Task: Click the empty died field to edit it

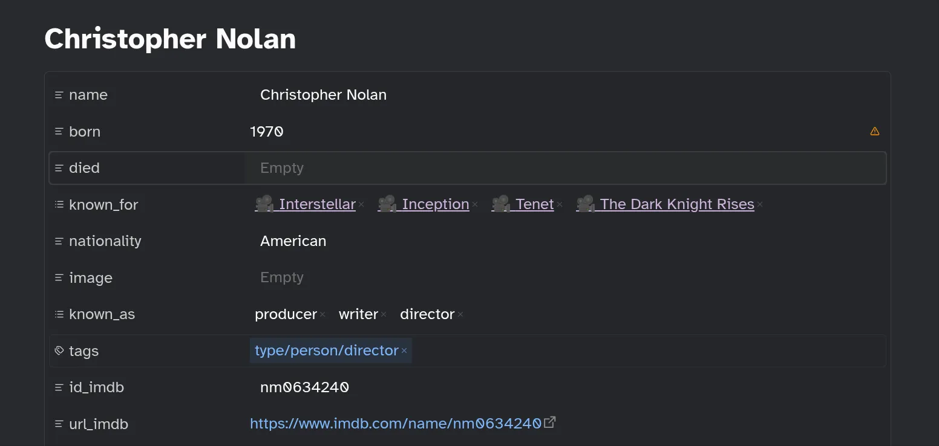Action: pos(424,167)
